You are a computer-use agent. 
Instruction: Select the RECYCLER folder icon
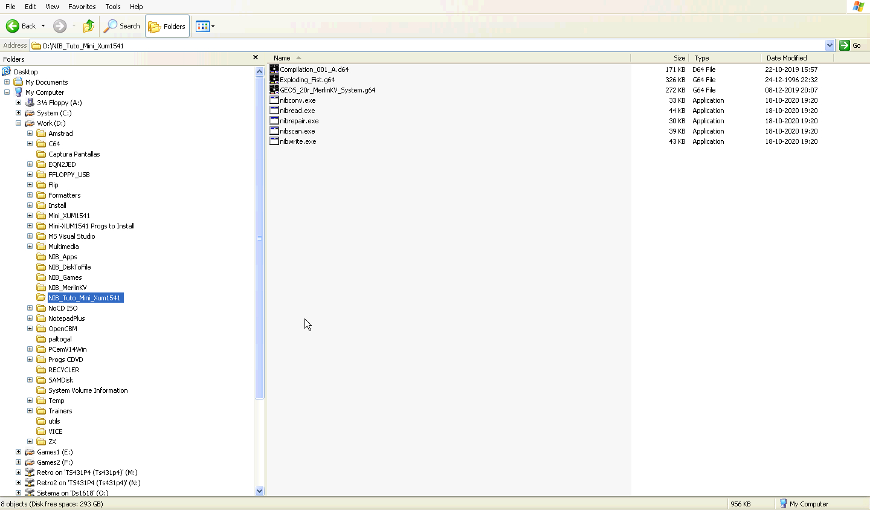[x=41, y=370]
